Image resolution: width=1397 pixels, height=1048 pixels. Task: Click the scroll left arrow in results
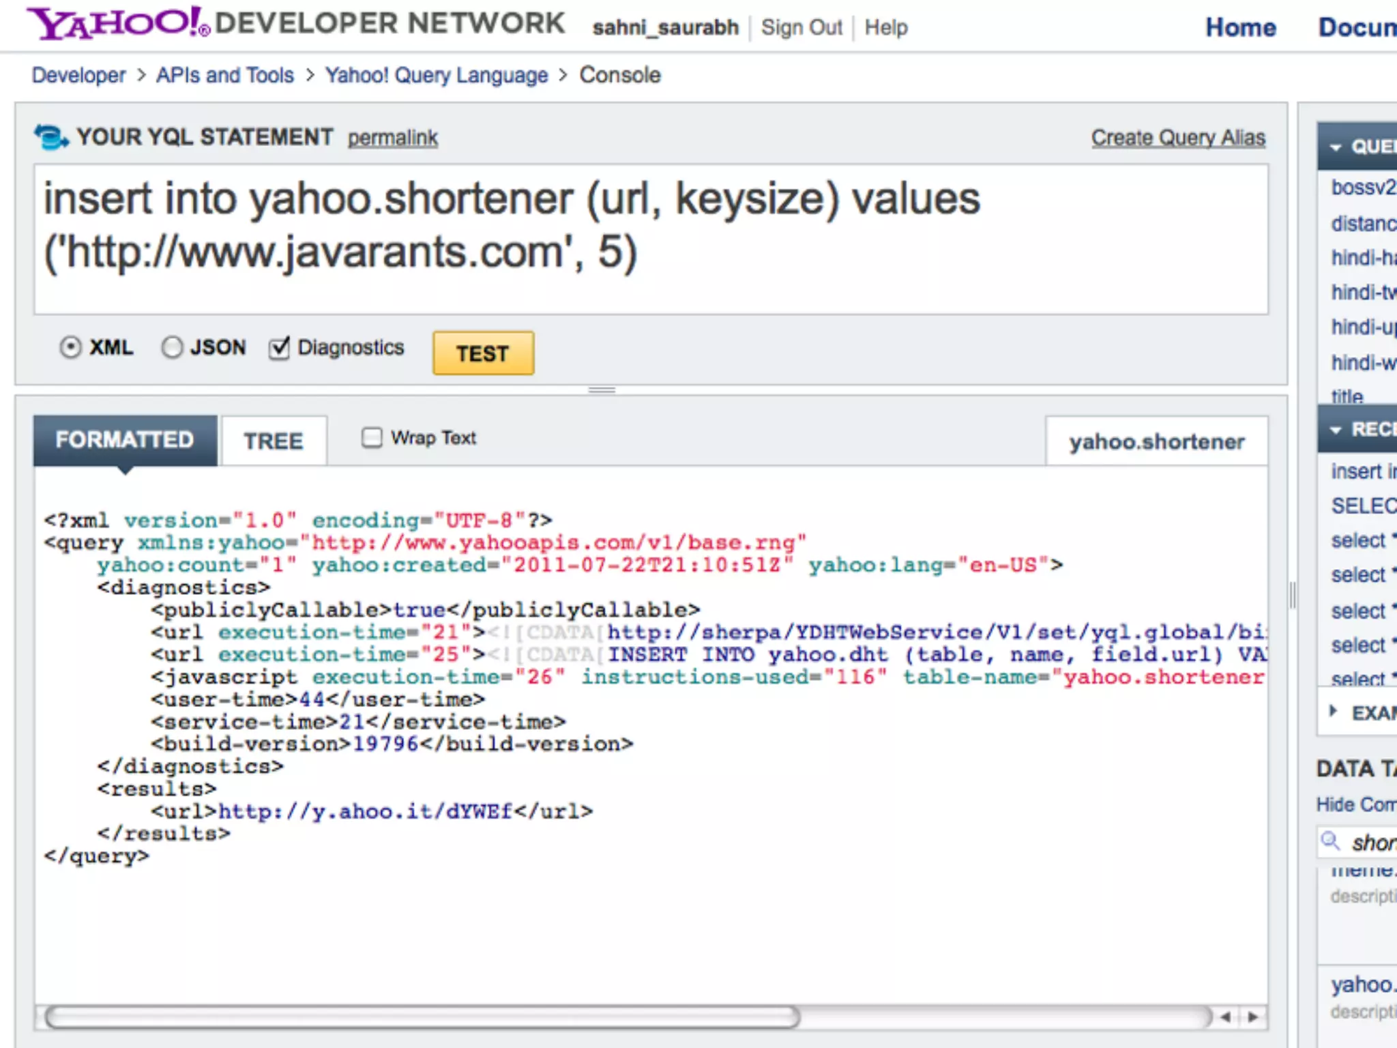[x=1226, y=1017]
